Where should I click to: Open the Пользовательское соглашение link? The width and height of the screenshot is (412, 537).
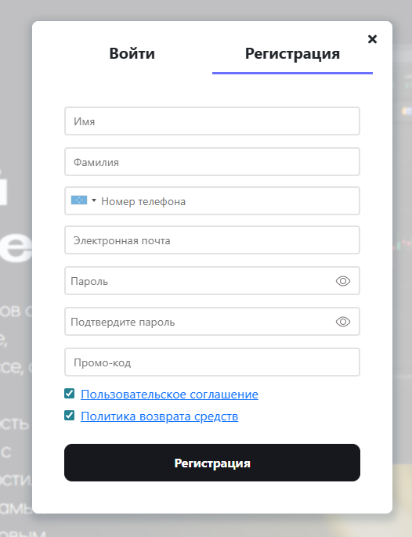click(169, 395)
